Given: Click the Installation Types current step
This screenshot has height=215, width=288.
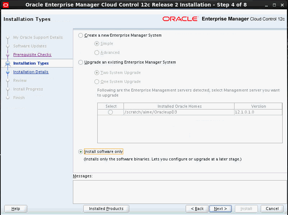Looking at the screenshot, I should click(31, 63).
